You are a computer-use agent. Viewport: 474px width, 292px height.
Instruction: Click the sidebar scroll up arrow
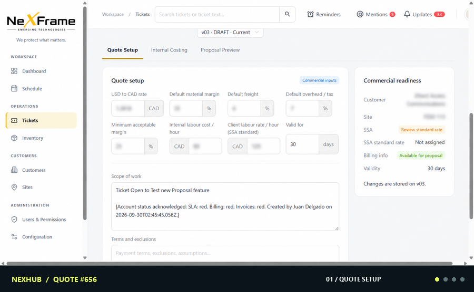tap(85, 3)
